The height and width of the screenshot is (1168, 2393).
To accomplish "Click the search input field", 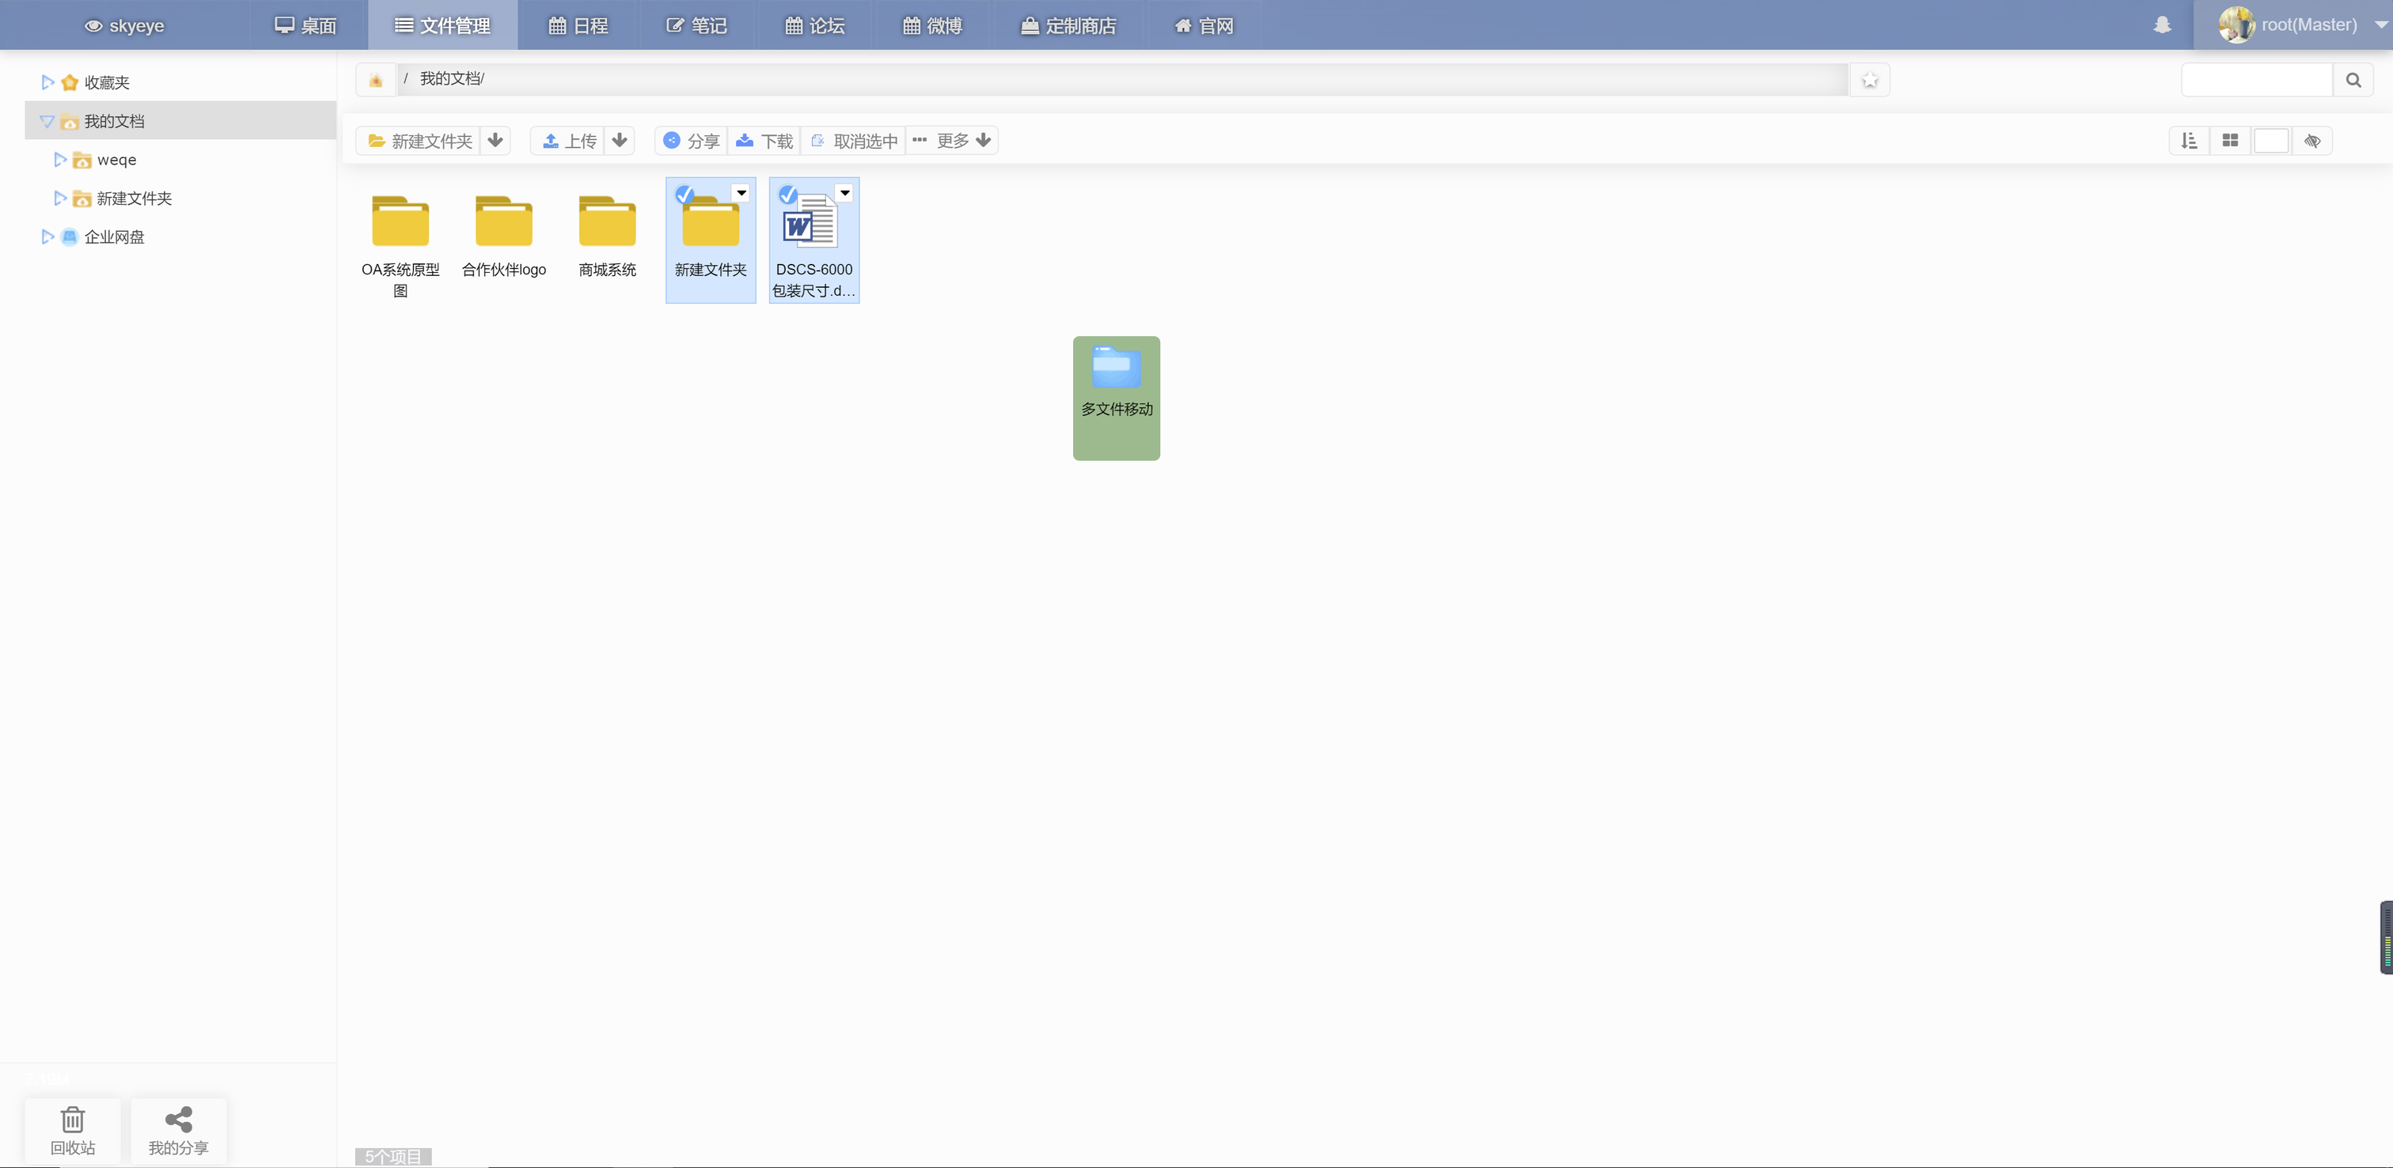I will pyautogui.click(x=2256, y=80).
